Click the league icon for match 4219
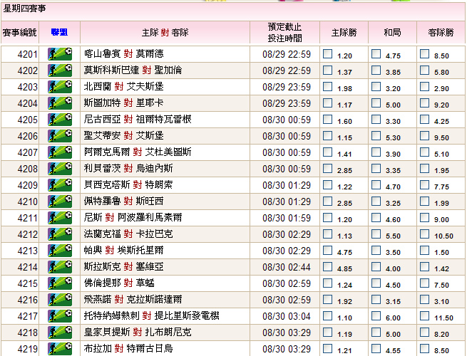 [x=60, y=349]
